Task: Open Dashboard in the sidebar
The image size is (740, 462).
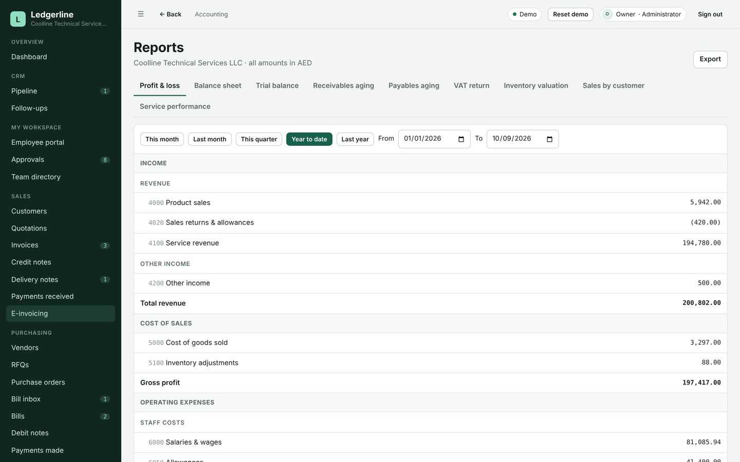Action: (x=61, y=57)
